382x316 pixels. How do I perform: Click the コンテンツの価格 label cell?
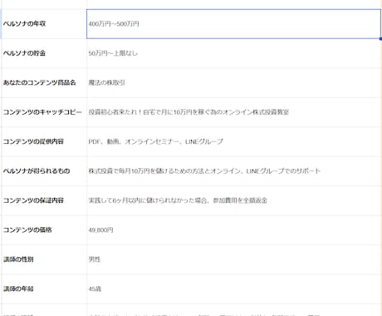[x=44, y=230]
